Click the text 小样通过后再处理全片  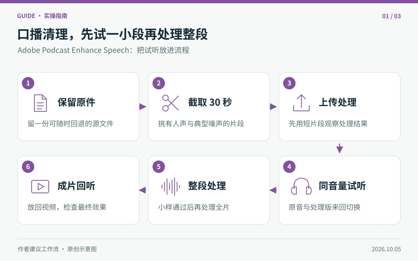(194, 207)
